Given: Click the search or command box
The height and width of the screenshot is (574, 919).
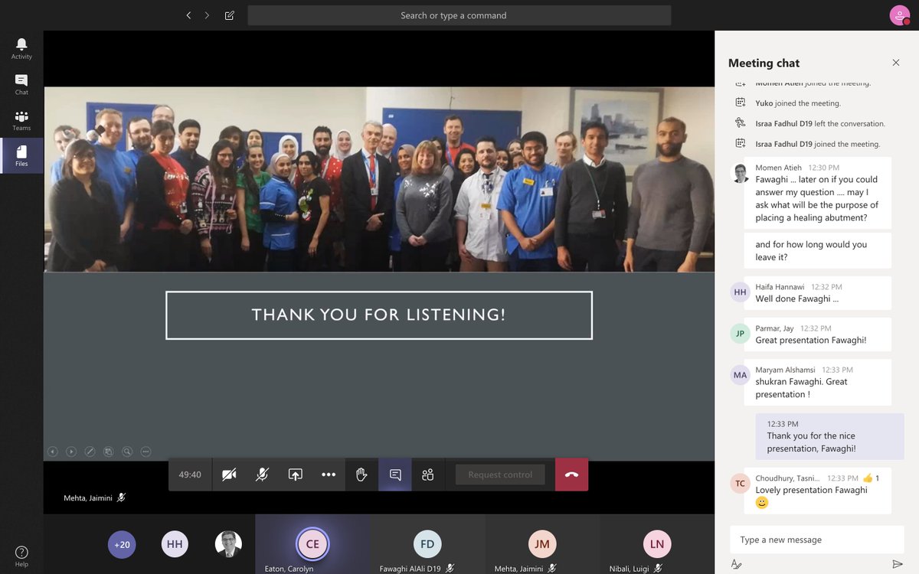Looking at the screenshot, I should 459,15.
